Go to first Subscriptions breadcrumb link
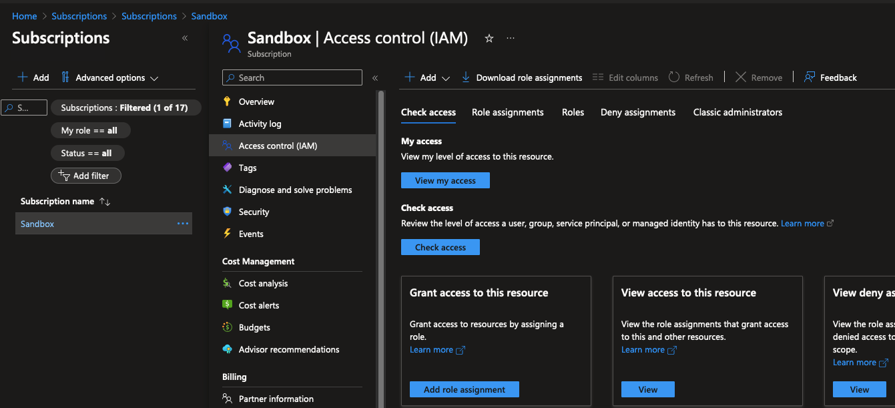895x408 pixels. 79,16
